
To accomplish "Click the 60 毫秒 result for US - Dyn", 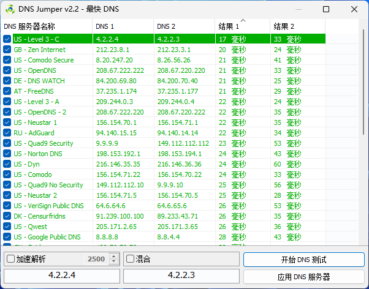I will [x=287, y=164].
